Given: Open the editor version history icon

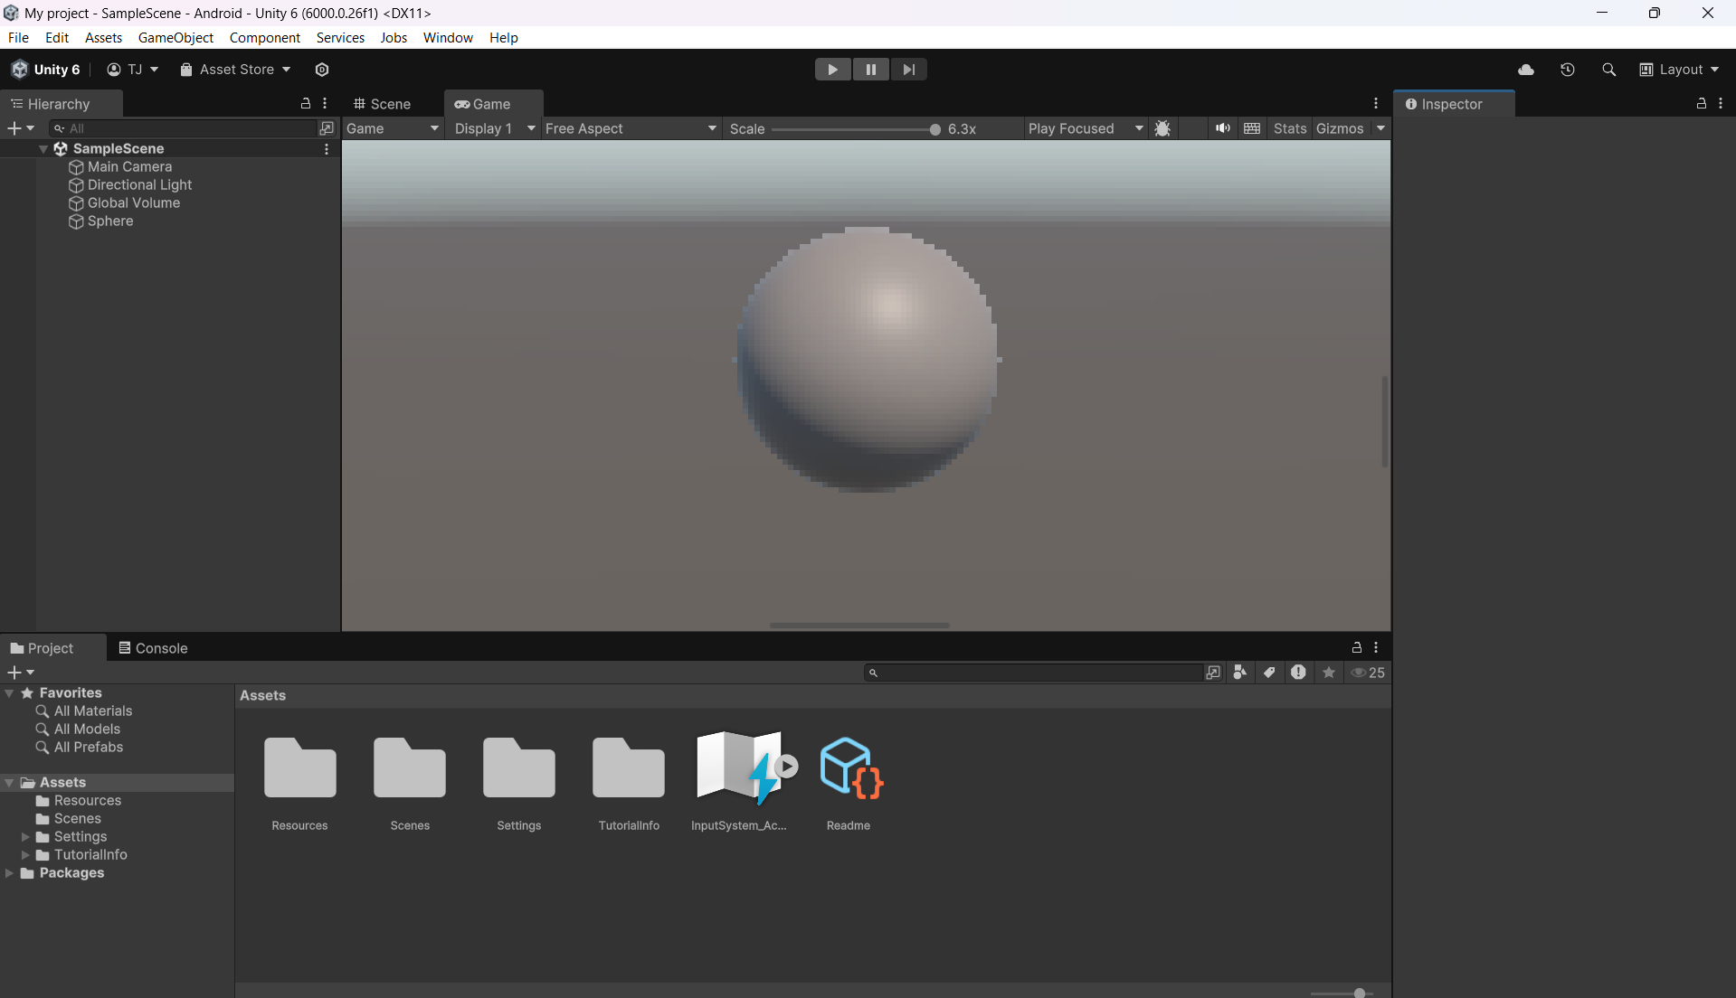Looking at the screenshot, I should (1568, 69).
